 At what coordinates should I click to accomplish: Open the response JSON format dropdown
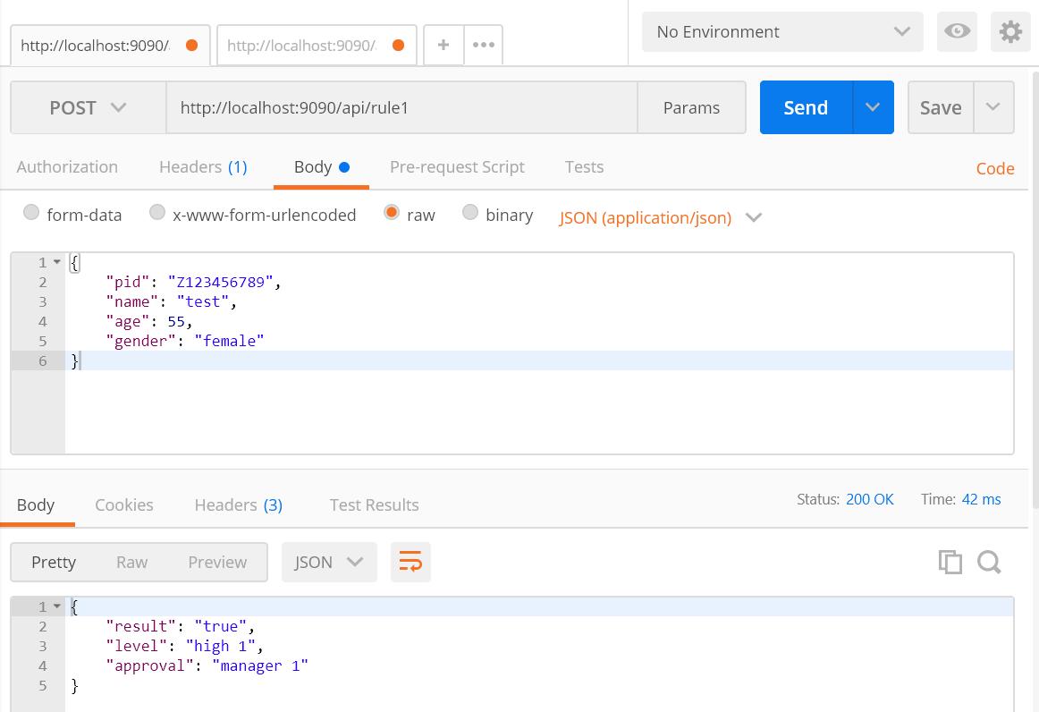tap(329, 562)
